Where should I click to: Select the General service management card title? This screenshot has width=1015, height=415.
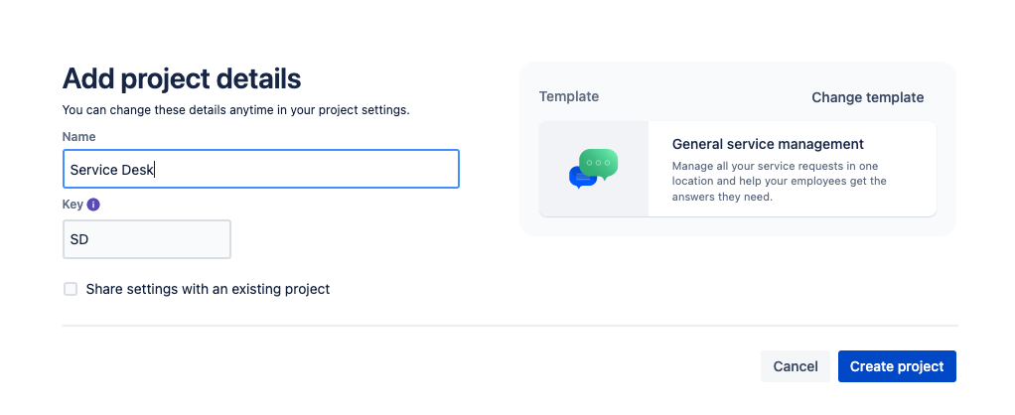[x=768, y=144]
